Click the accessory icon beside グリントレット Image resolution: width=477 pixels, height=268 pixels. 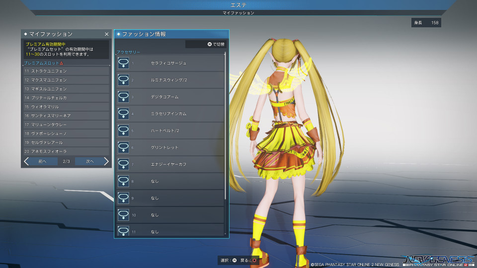coord(123,147)
